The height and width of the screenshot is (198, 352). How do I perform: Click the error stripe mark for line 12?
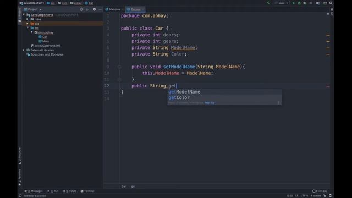[328, 86]
